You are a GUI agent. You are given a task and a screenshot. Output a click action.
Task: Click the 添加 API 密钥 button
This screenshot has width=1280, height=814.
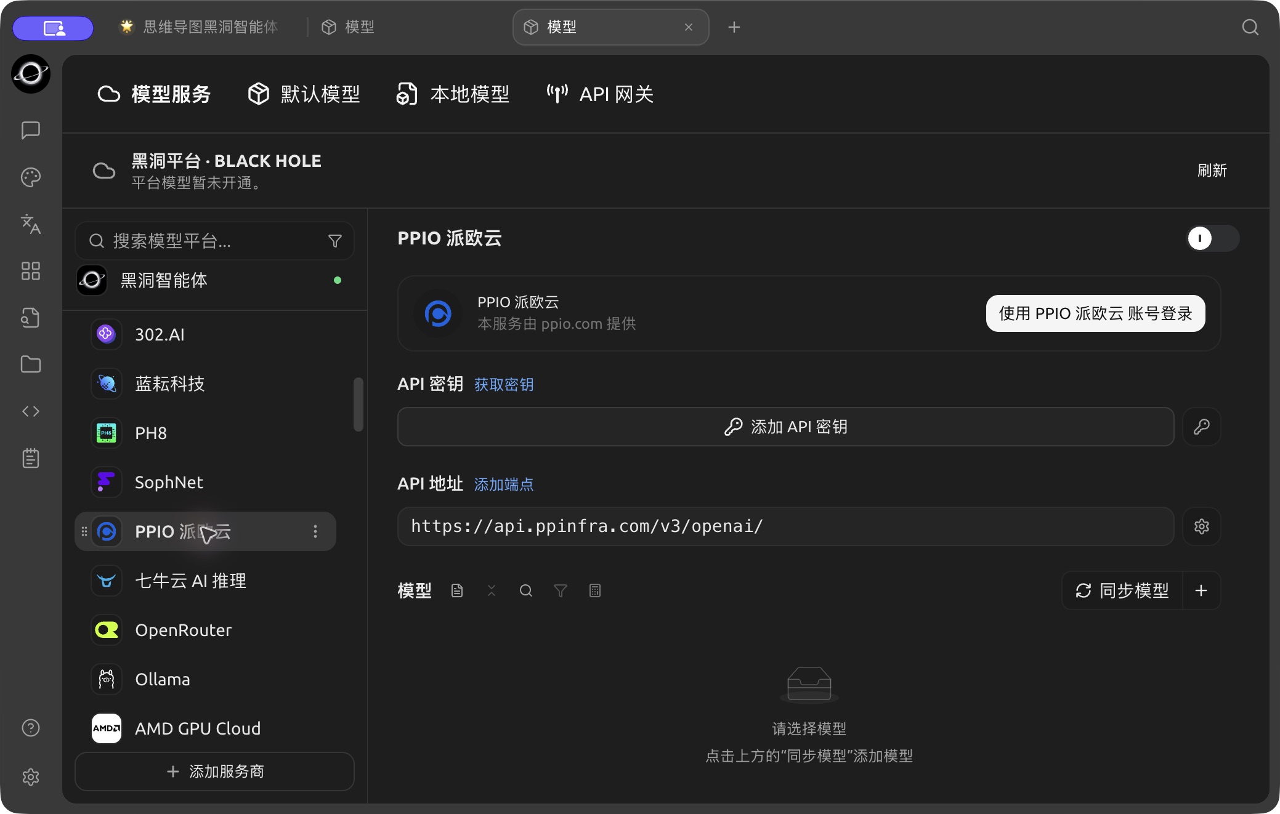(786, 427)
